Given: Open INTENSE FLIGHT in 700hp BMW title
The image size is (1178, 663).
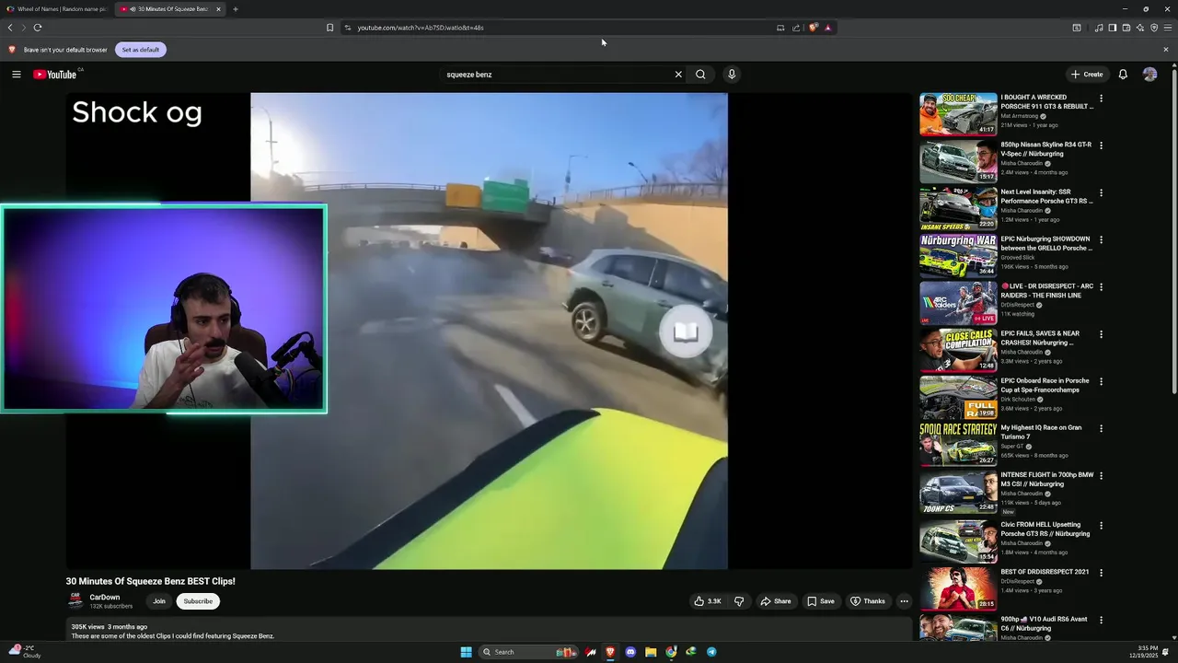Looking at the screenshot, I should click(x=1047, y=480).
